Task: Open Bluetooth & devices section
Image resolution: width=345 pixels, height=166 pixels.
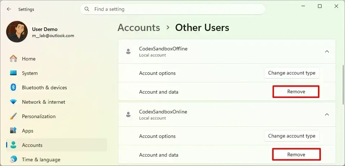Action: pyautogui.click(x=57, y=88)
